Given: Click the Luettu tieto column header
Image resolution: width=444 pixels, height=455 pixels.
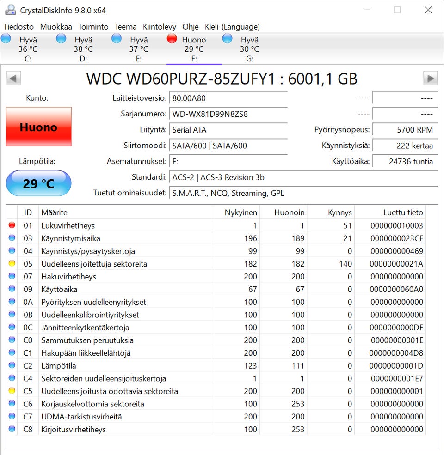Looking at the screenshot, I should coord(390,212).
